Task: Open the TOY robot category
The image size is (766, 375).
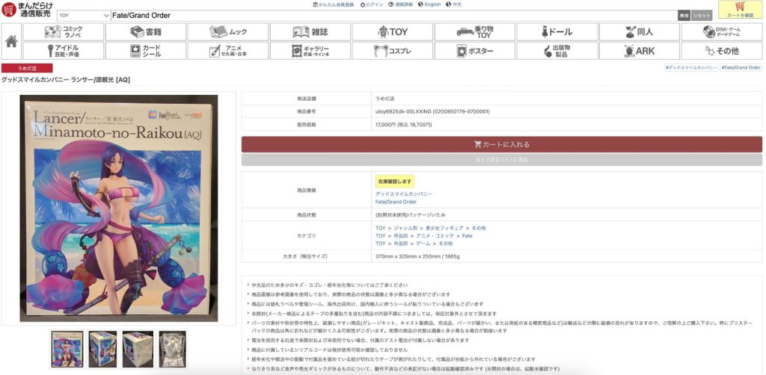Action: 392,32
